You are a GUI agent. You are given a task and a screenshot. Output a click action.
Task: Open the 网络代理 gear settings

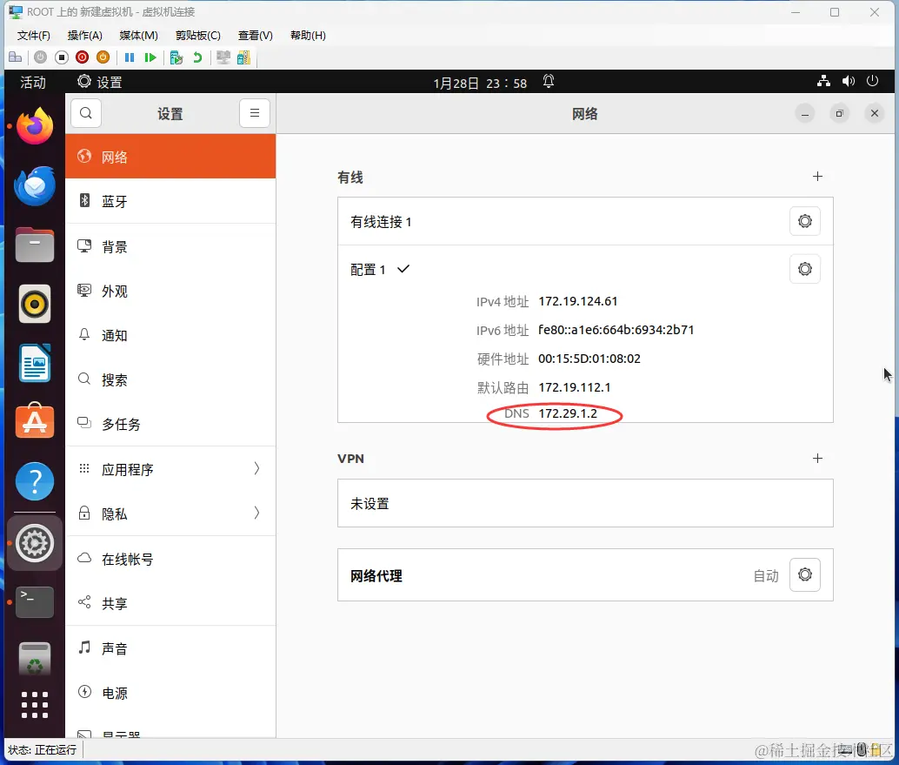click(804, 574)
